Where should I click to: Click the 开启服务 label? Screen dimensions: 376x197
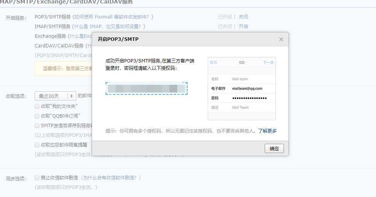coord(16,18)
